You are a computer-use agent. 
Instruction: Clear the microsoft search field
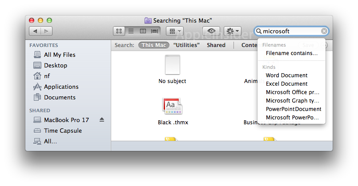point(324,31)
